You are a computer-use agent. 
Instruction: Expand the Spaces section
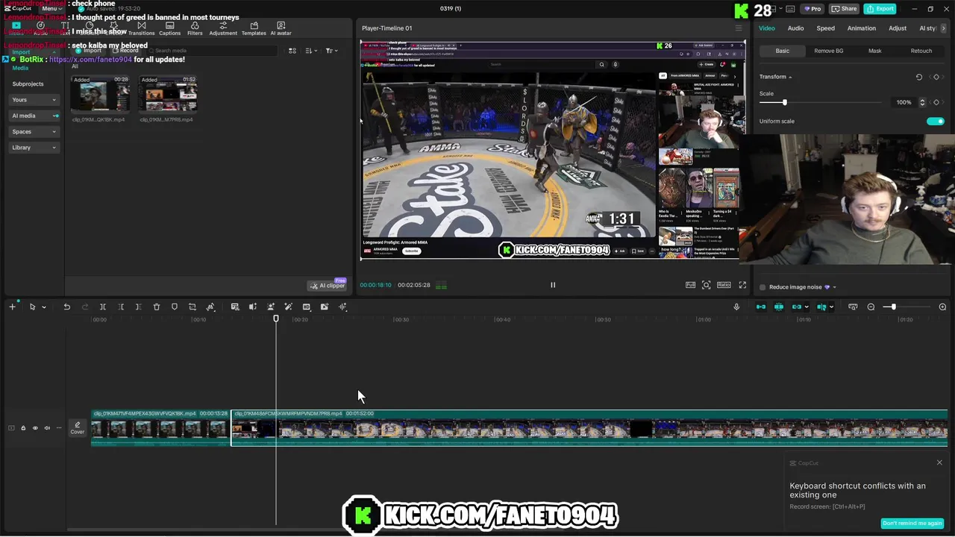point(34,131)
